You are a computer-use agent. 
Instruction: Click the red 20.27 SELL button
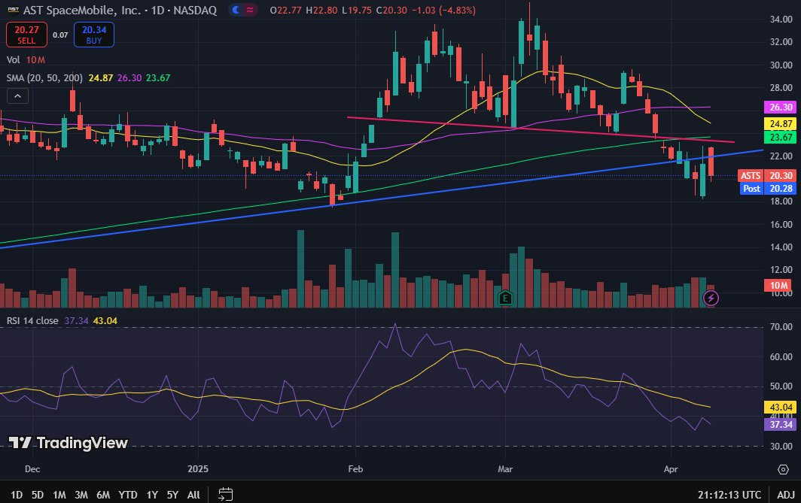26,35
